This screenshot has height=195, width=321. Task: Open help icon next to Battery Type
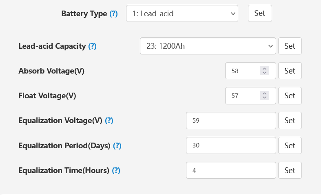coord(113,14)
